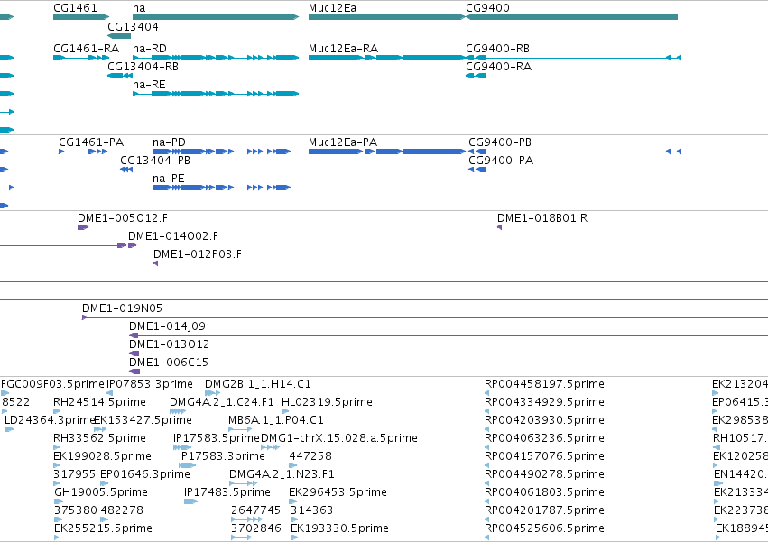Click the IP17583.5prime EST glyph
Viewport: 768px width, 542px height.
point(182,447)
